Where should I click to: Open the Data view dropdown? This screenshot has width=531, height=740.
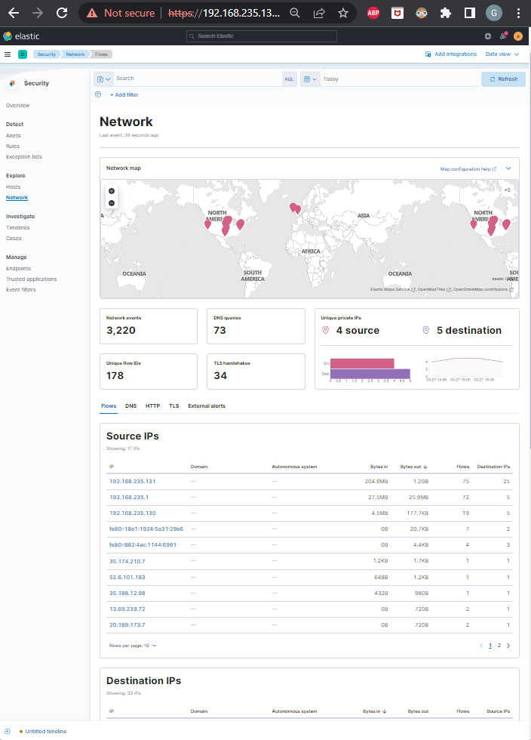tap(502, 54)
